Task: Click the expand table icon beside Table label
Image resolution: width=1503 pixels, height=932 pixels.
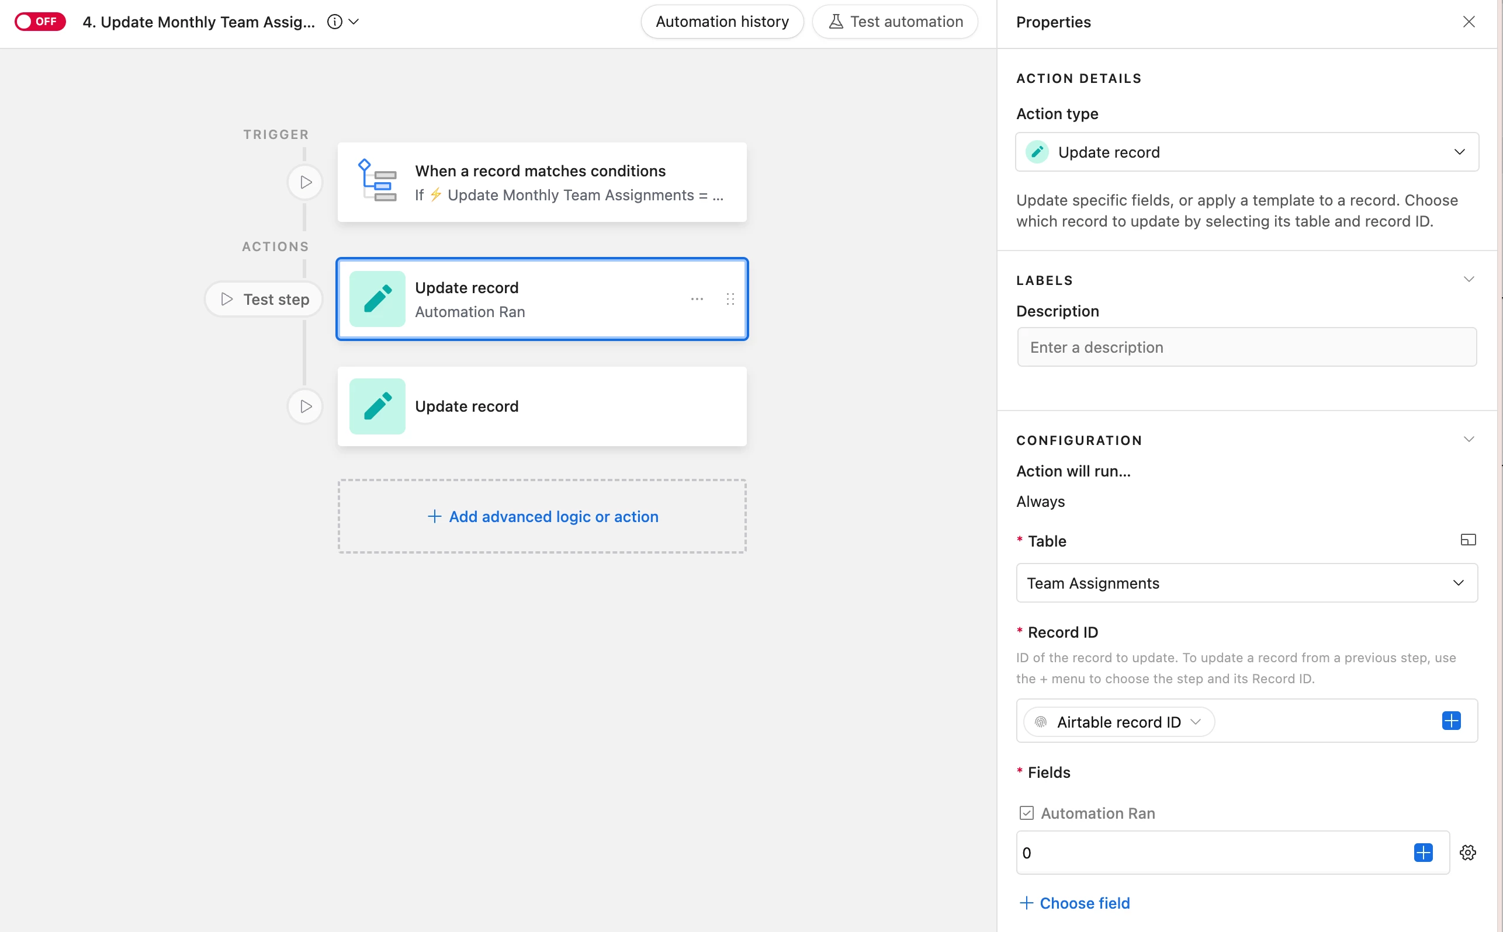Action: click(1468, 540)
